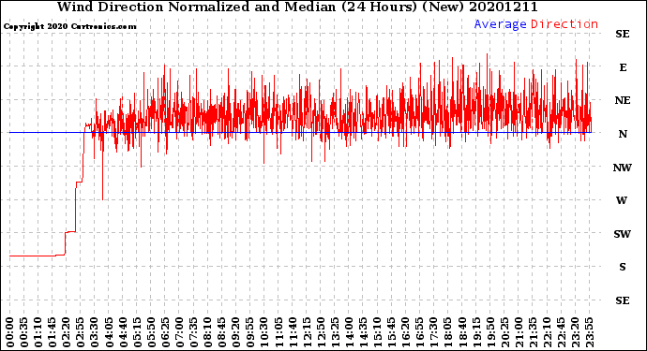Viewport: 647px width, 351px height.
Task: Select the "23:20" time label
Action: pos(575,332)
